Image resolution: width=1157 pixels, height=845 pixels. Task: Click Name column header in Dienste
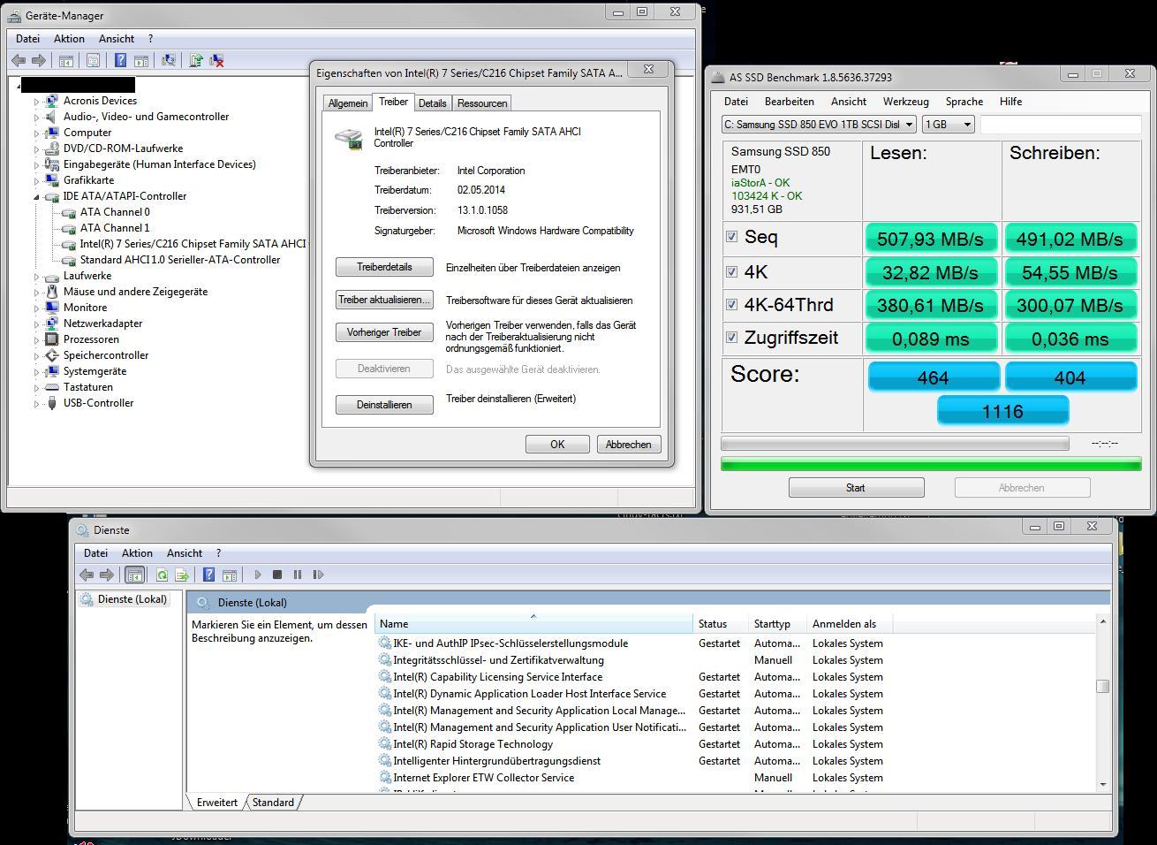534,624
